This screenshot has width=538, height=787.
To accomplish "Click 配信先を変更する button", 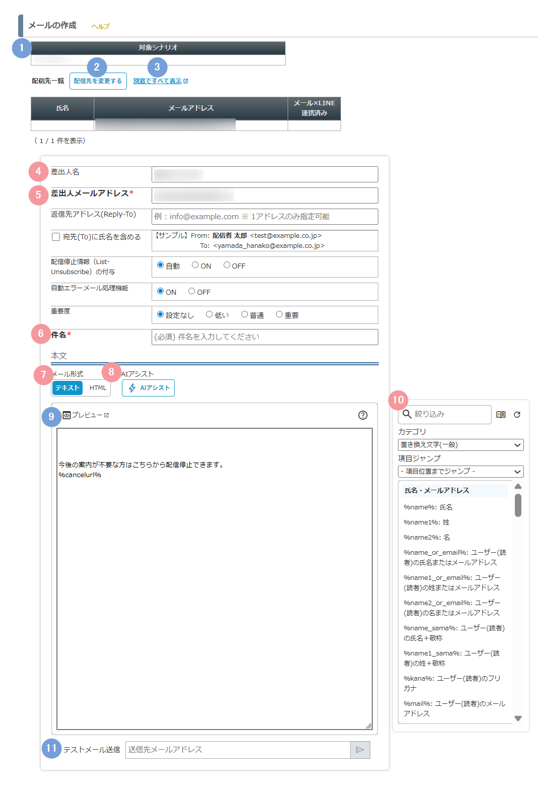I will point(98,81).
